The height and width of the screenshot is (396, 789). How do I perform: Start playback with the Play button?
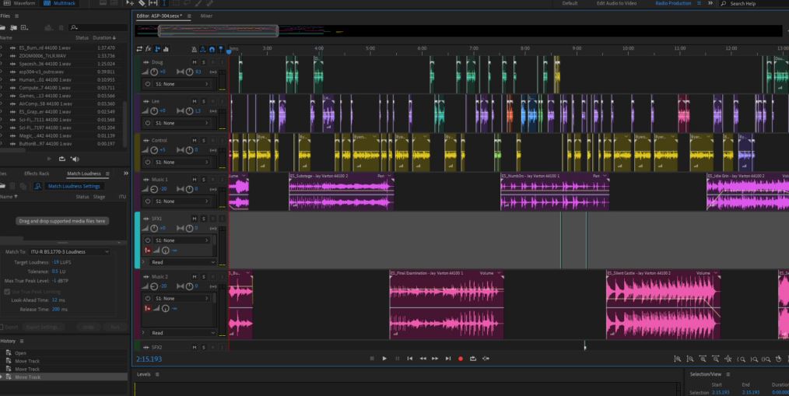(x=384, y=359)
